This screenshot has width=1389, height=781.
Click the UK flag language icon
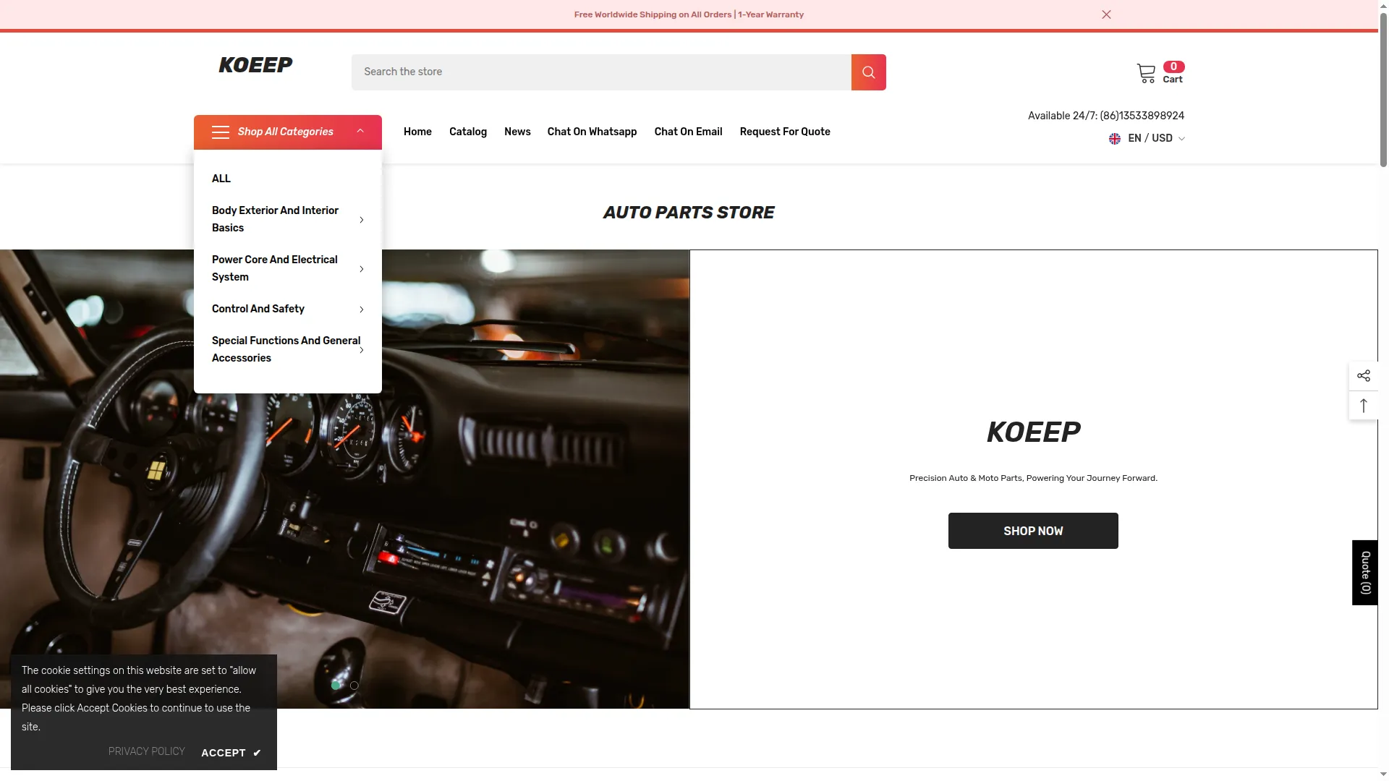(x=1115, y=139)
